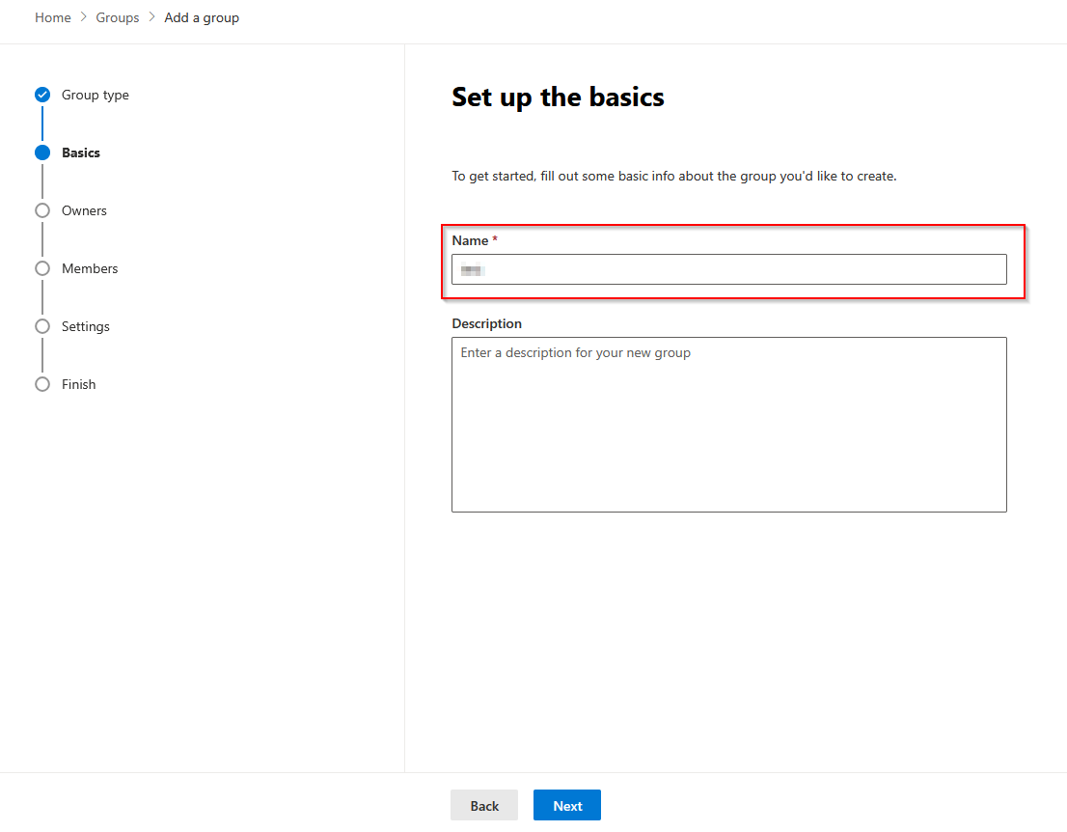Jump to the Group type step label
Viewport: 1067px width, 832px height.
(96, 95)
